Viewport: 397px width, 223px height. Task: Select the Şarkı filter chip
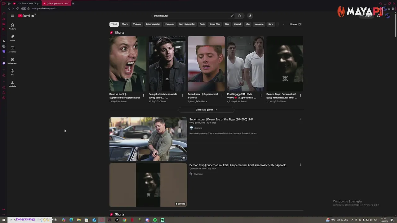(271, 24)
